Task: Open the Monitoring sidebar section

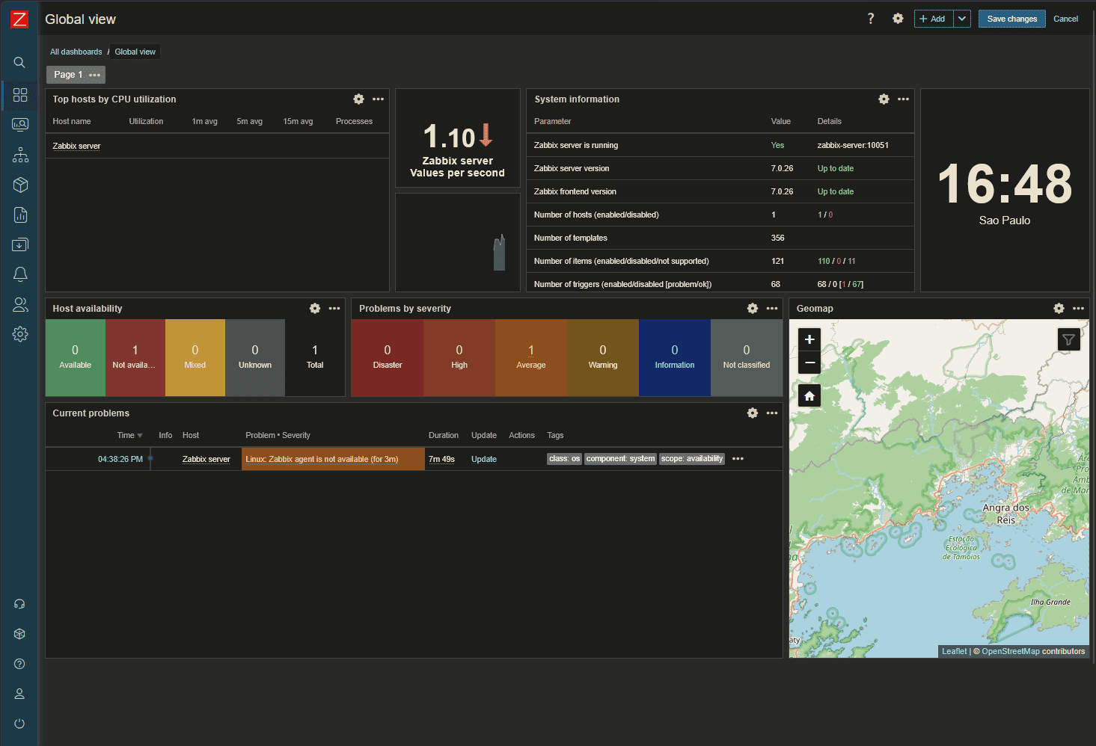Action: coord(20,125)
